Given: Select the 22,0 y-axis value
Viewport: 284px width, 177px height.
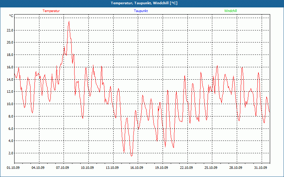Looking at the screenshot, I should [x=10, y=30].
